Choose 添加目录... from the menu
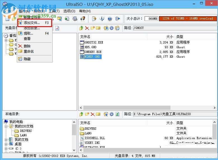 click(35, 28)
